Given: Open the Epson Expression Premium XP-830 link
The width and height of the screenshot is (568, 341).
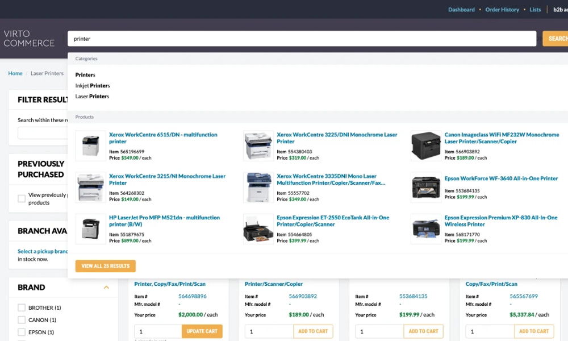Looking at the screenshot, I should click(500, 221).
